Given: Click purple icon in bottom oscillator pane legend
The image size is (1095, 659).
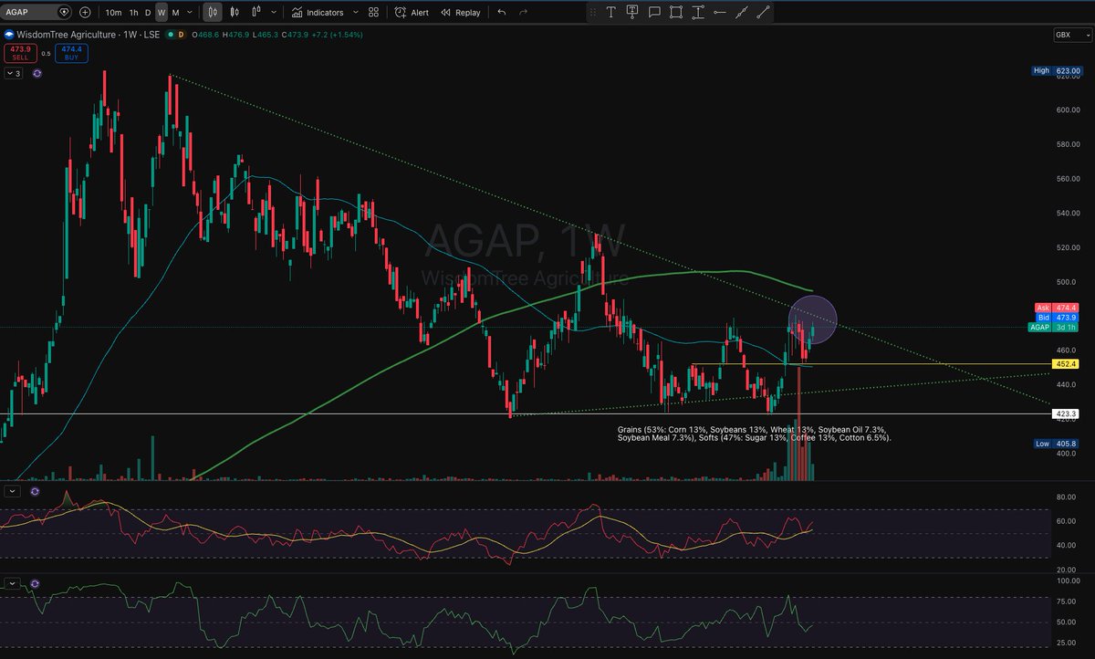Looking at the screenshot, I should [x=34, y=582].
